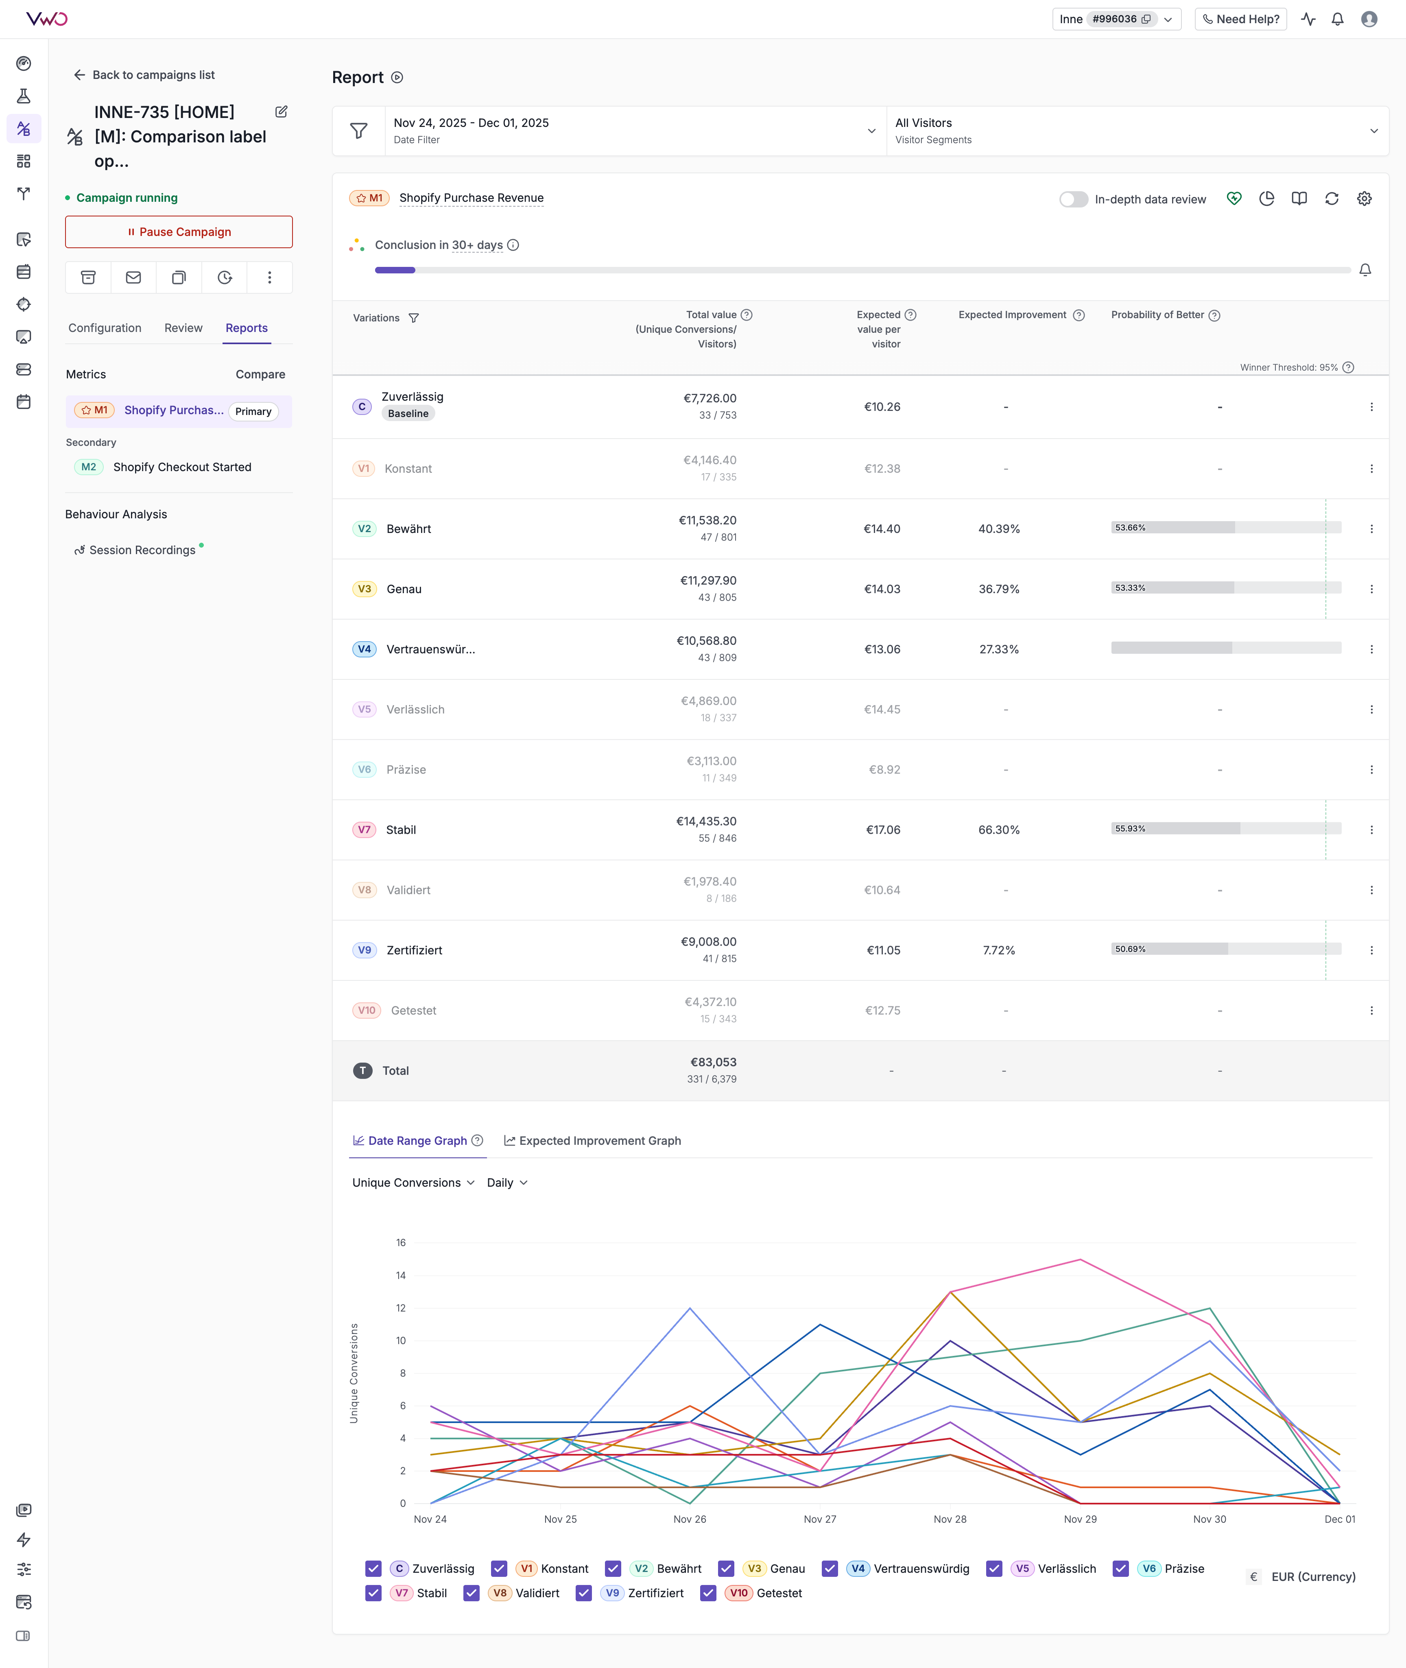Switch to the Configuration tab
This screenshot has width=1406, height=1668.
click(105, 327)
